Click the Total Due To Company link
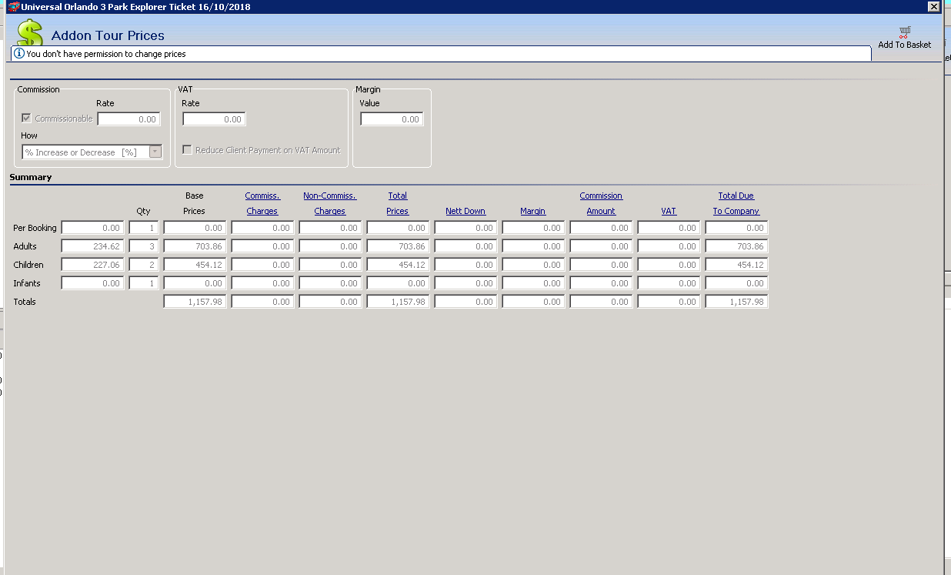 click(x=736, y=203)
